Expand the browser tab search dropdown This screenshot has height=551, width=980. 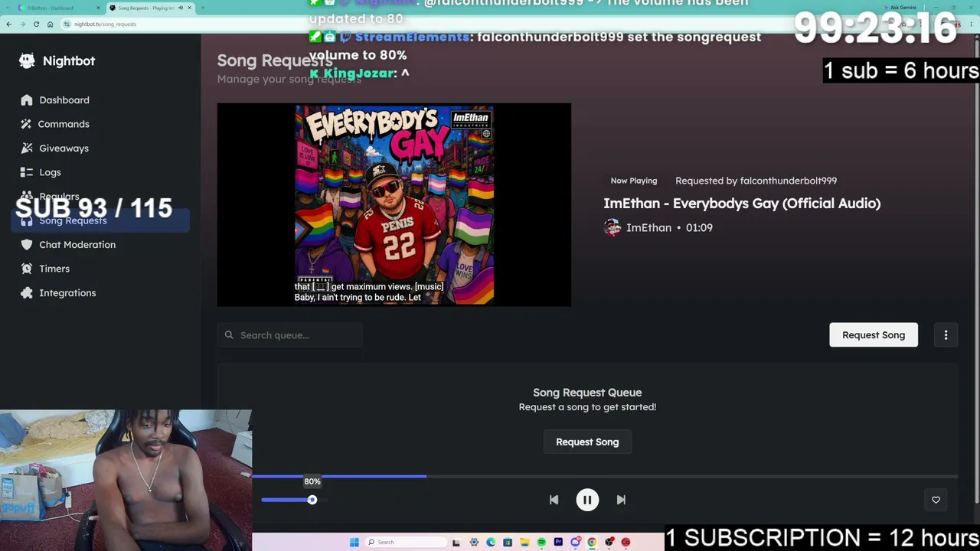tap(7, 8)
